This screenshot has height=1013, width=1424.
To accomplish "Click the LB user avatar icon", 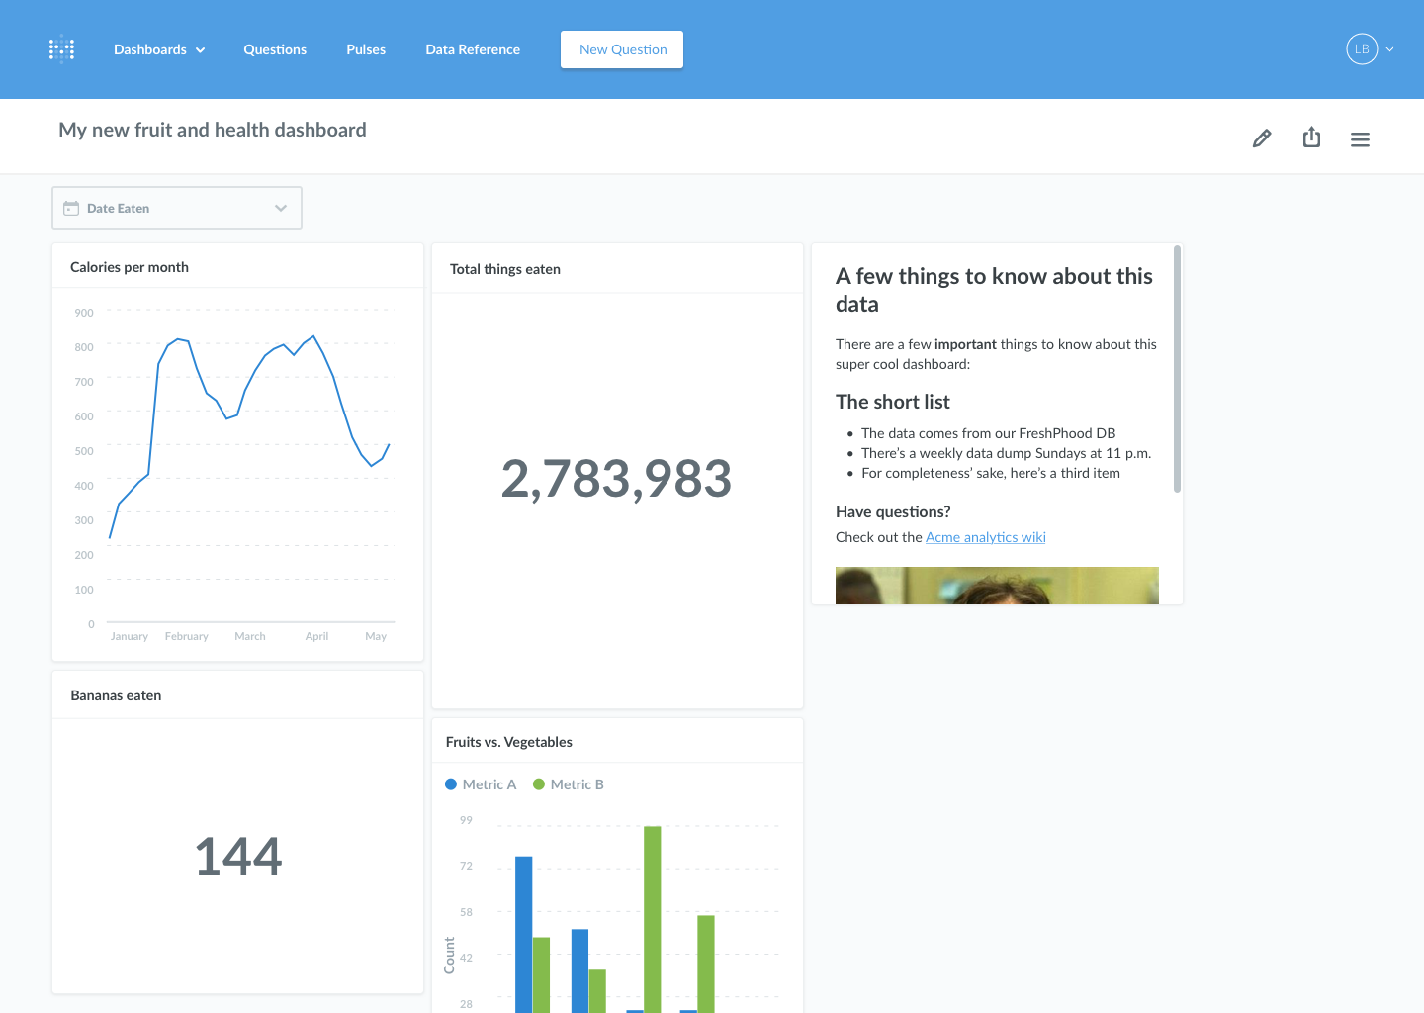I will pos(1360,48).
